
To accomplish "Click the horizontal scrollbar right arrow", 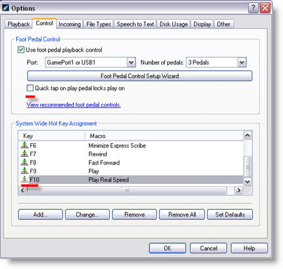I will click(x=239, y=190).
